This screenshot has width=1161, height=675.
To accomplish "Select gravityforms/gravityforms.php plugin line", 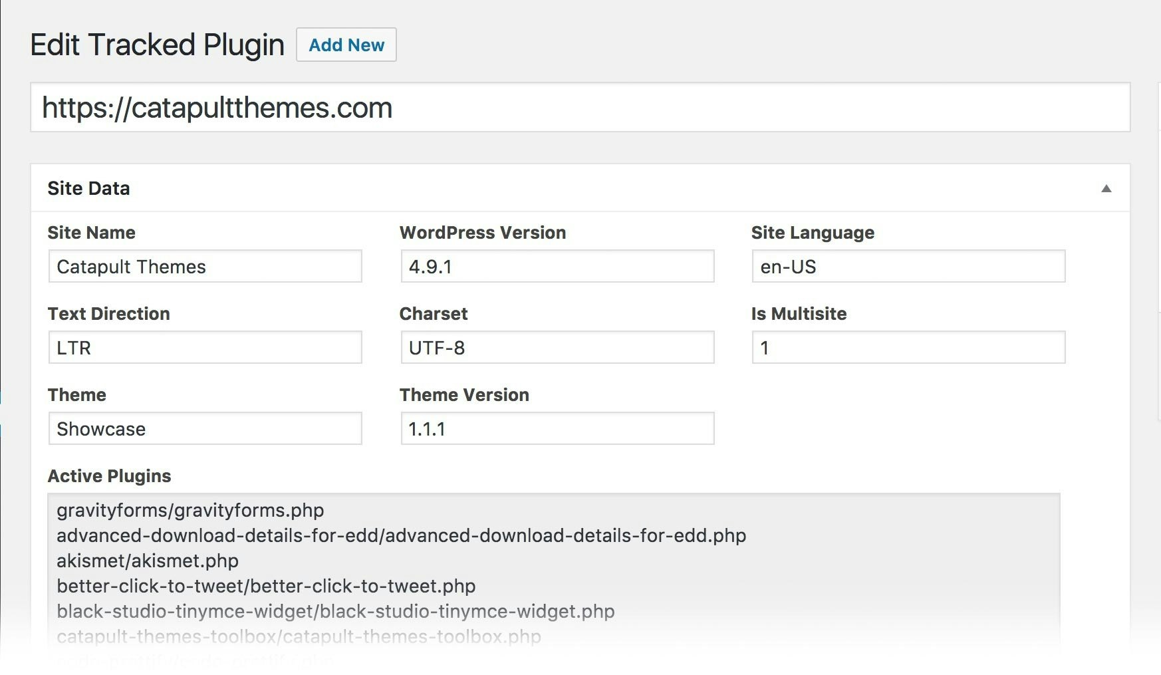I will (190, 510).
